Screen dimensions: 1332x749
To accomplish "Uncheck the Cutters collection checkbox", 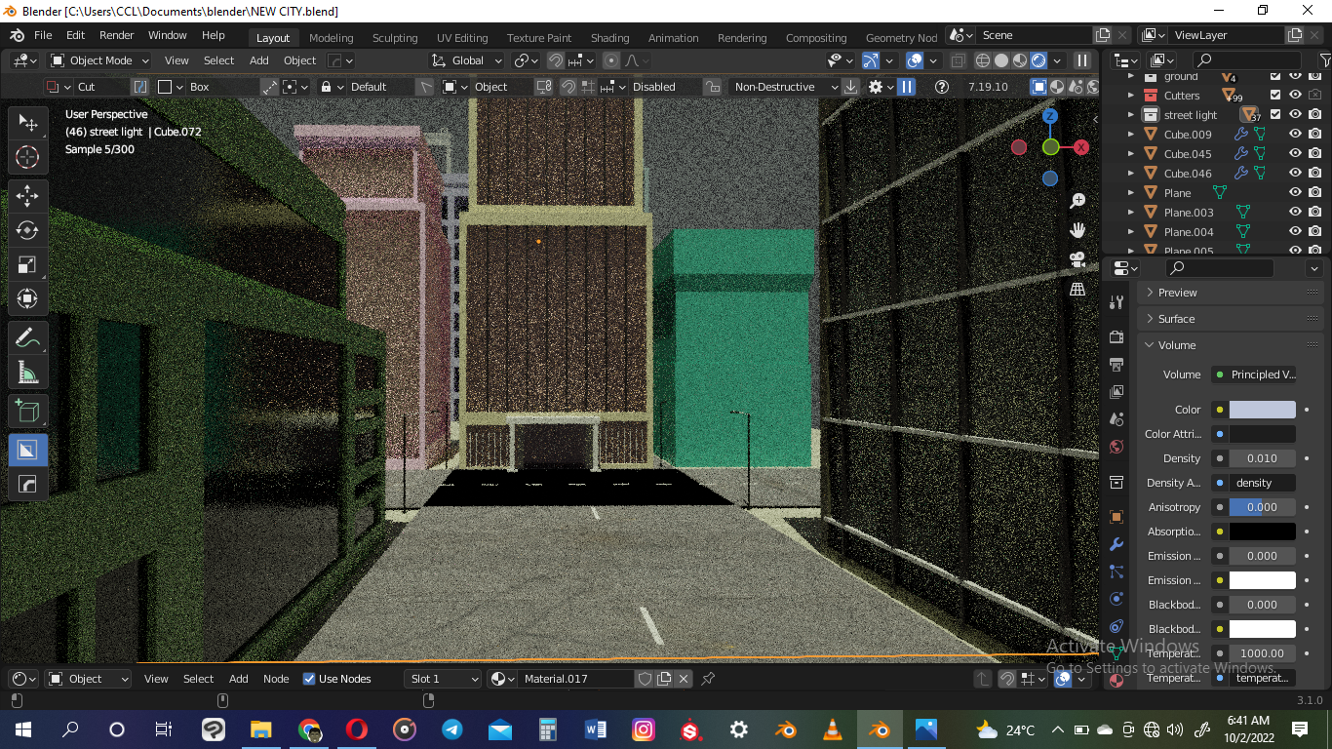I will (x=1273, y=95).
